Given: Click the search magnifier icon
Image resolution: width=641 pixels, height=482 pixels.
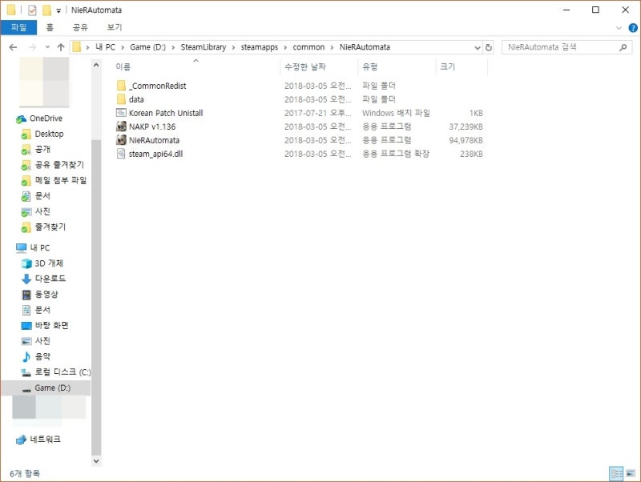Looking at the screenshot, I should coord(623,47).
